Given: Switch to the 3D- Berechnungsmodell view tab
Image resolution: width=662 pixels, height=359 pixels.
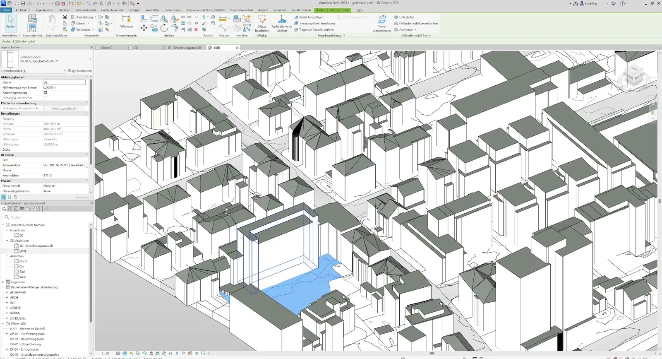Looking at the screenshot, I should (184, 48).
